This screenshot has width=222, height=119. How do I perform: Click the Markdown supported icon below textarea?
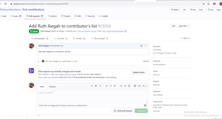click(145, 105)
